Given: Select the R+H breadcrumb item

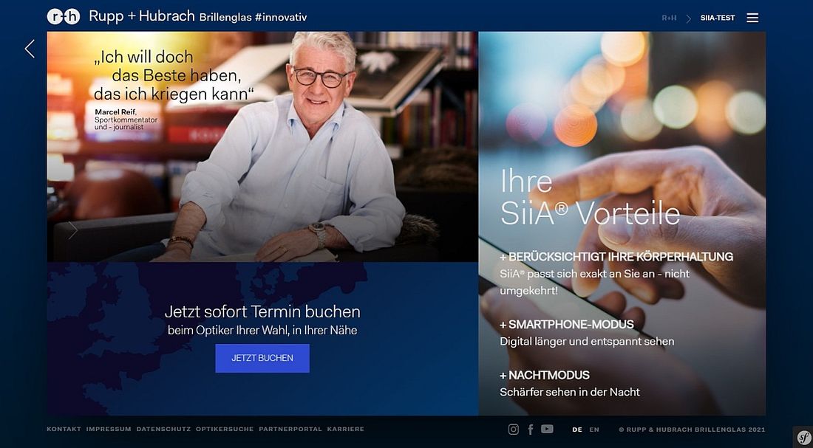Looking at the screenshot, I should 669,18.
